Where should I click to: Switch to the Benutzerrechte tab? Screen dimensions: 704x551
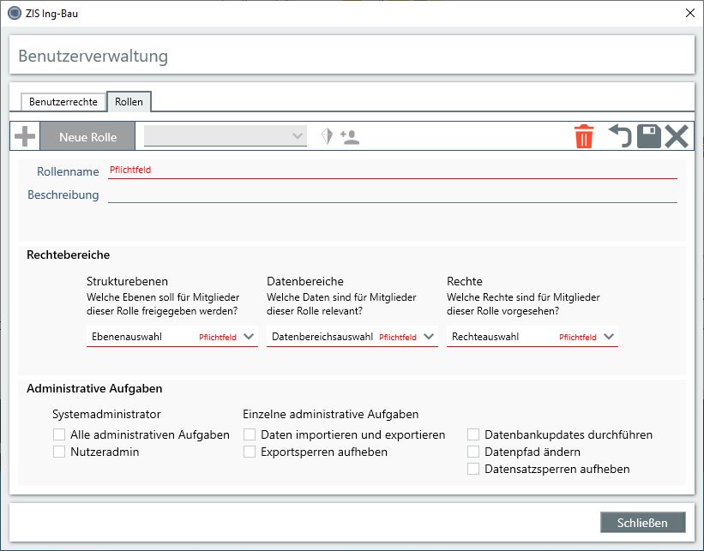pos(63,101)
